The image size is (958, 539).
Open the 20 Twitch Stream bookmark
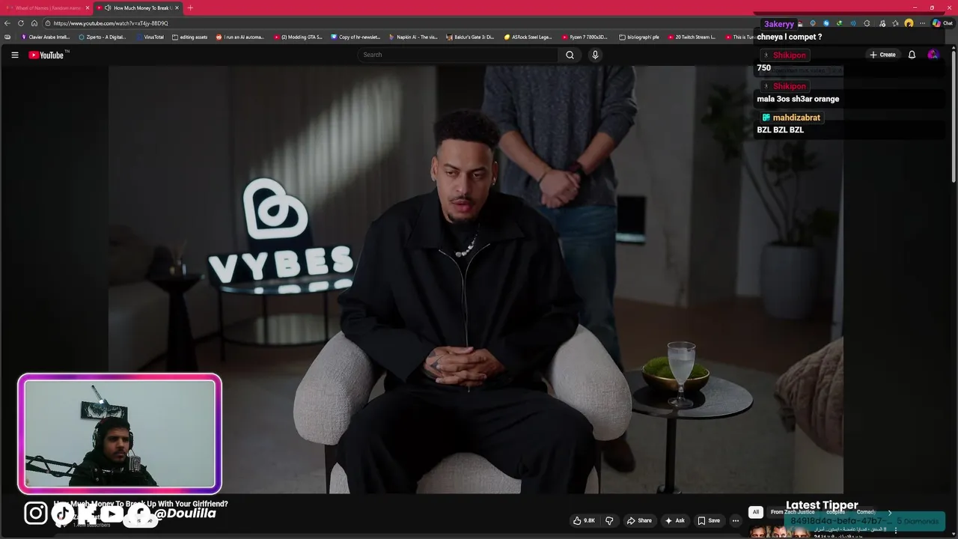pyautogui.click(x=692, y=37)
